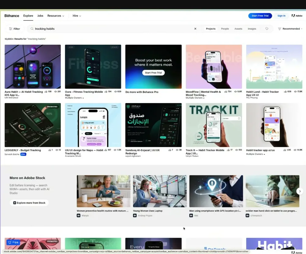Click thumbs-up icon on Oura Fitness Tracking
The width and height of the screenshot is (306, 254).
106,92
